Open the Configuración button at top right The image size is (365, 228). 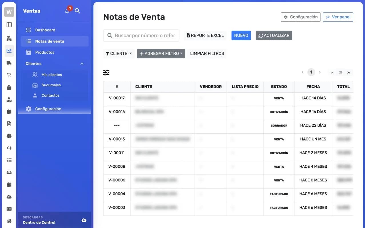[x=301, y=17]
